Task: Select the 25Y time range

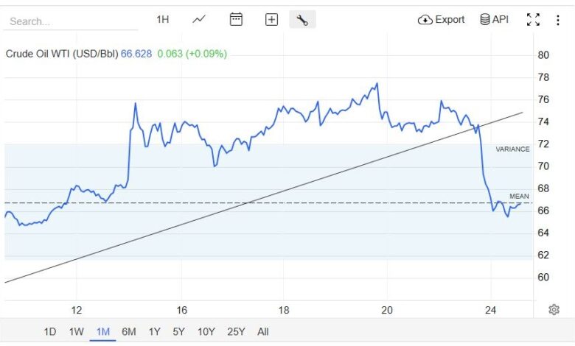Action: click(237, 332)
